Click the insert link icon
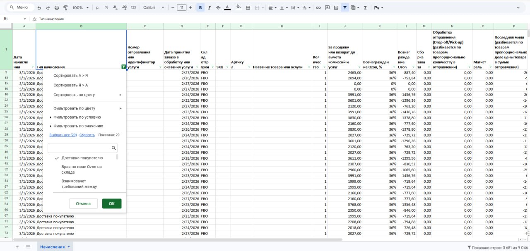This screenshot has width=530, height=251. (318, 7)
